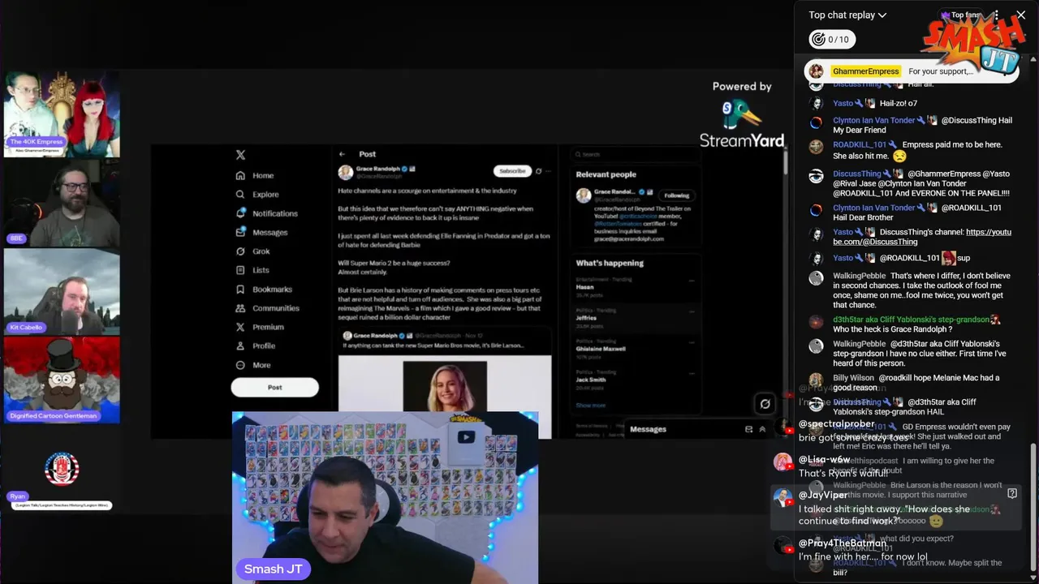This screenshot has width=1039, height=584.
Task: Click the Smash JT channel logo
Action: [x=974, y=45]
